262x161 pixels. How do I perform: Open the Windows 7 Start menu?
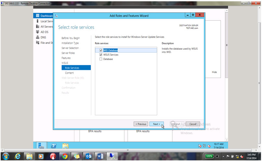6,156
